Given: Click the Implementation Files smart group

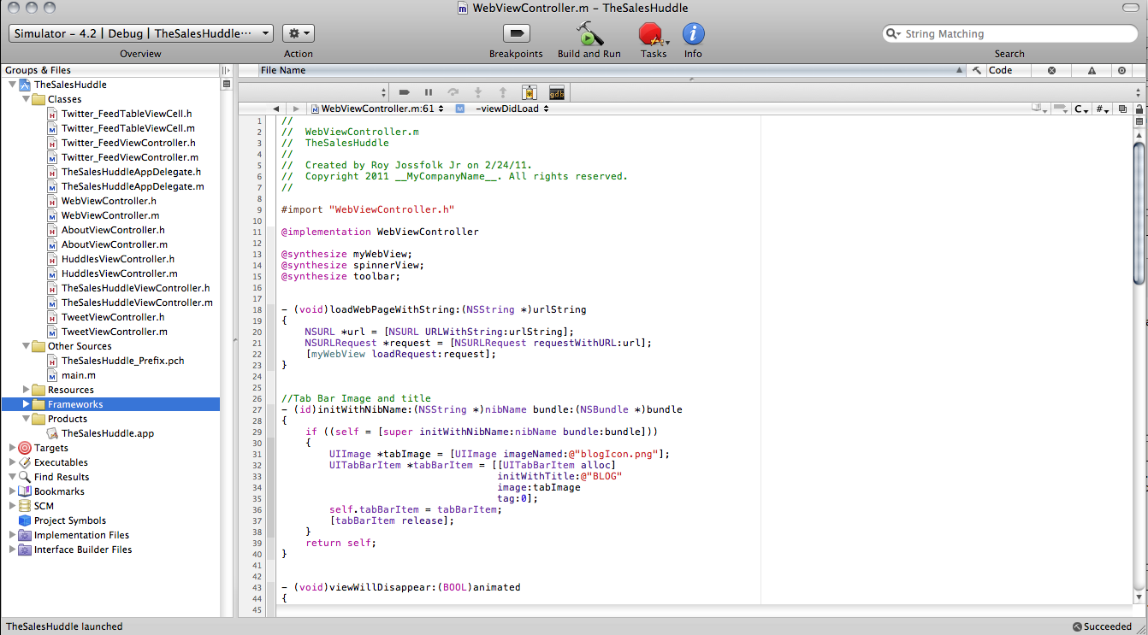Looking at the screenshot, I should (x=81, y=535).
